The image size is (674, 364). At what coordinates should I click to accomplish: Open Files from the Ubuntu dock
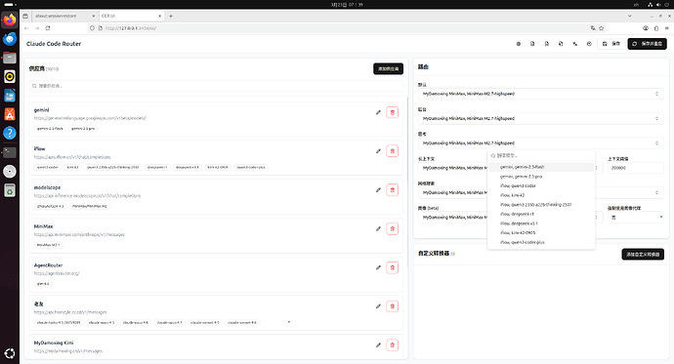[10, 58]
